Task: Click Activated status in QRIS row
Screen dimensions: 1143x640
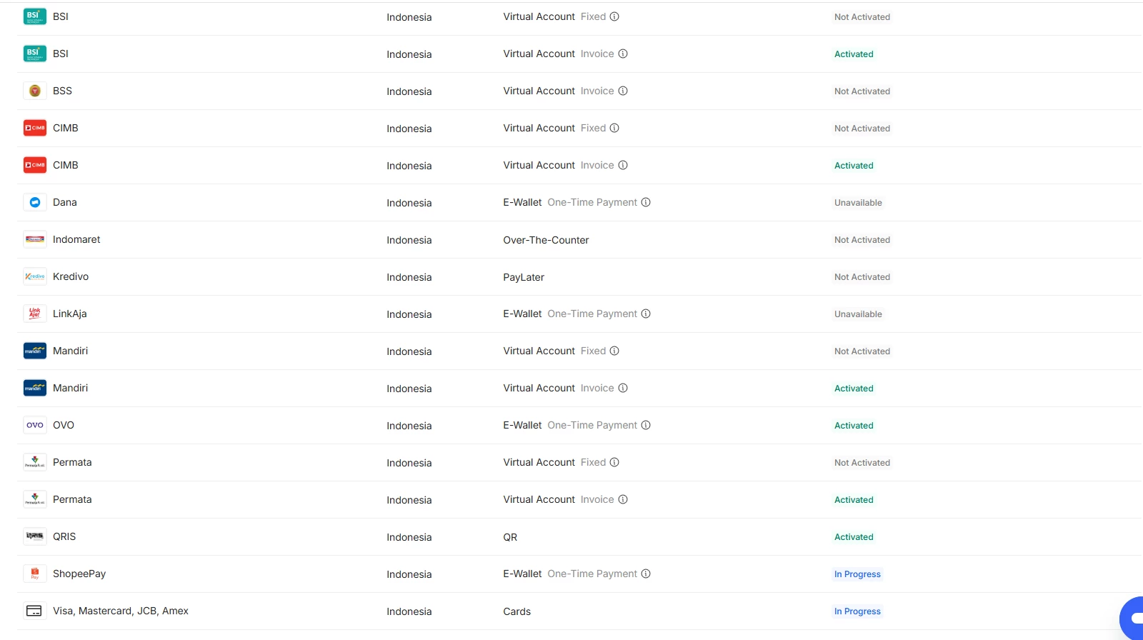Action: point(854,537)
